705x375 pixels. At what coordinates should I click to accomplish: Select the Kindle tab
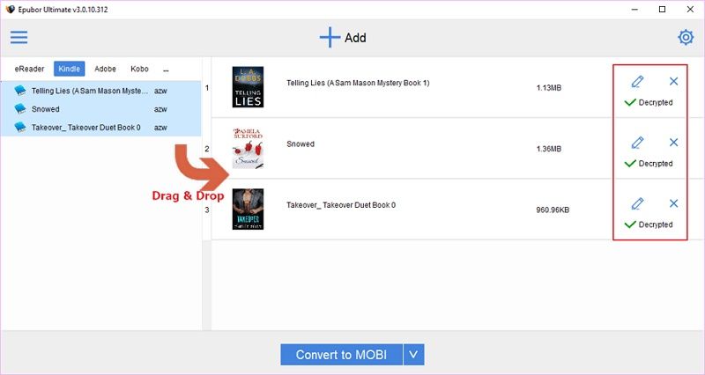[70, 69]
